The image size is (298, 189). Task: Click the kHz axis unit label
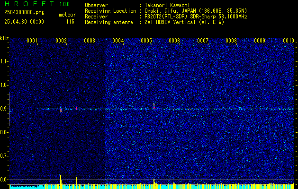(x=5, y=38)
